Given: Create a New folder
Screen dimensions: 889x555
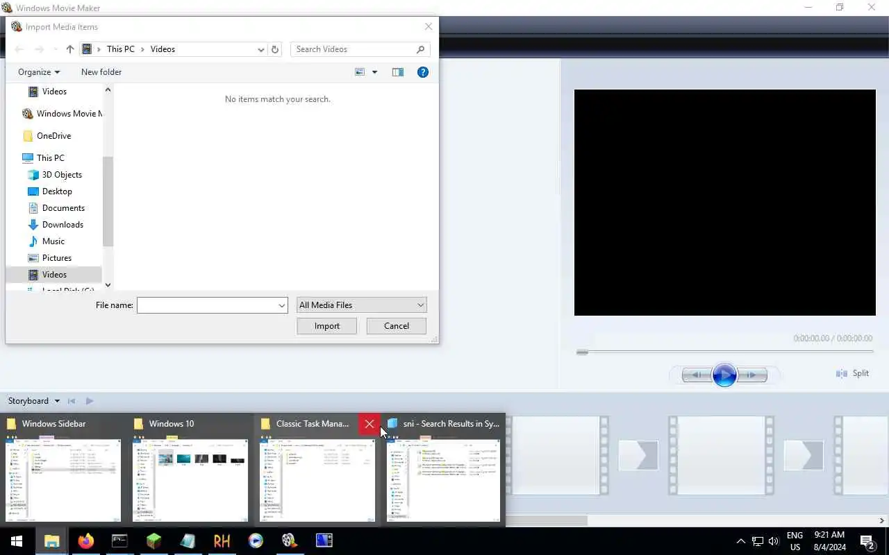Looking at the screenshot, I should click(x=101, y=72).
